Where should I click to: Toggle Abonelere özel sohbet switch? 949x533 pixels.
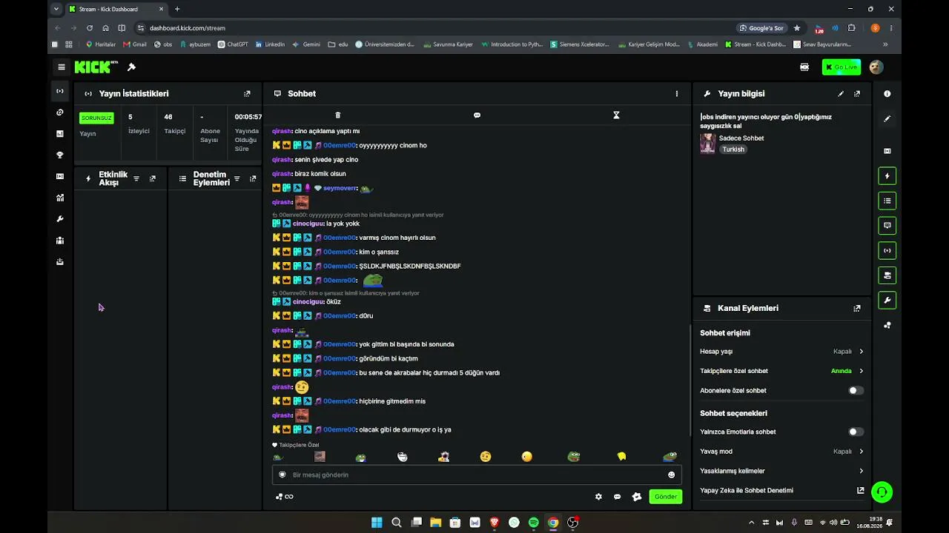tap(856, 391)
